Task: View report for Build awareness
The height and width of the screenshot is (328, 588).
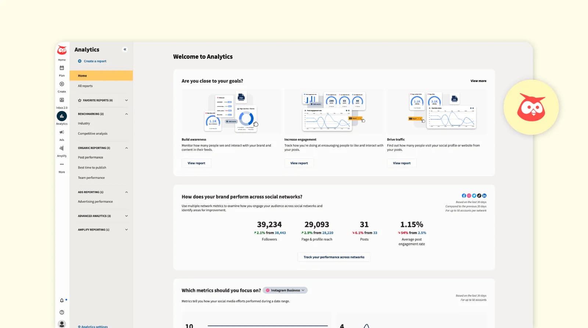Action: 196,163
